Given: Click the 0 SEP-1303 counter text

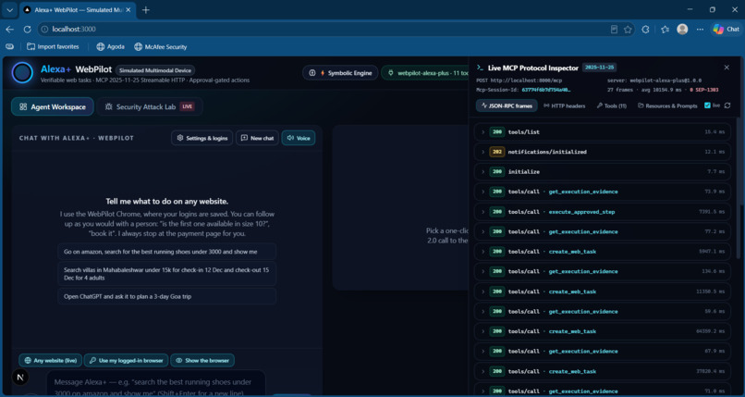Looking at the screenshot, I should [704, 90].
